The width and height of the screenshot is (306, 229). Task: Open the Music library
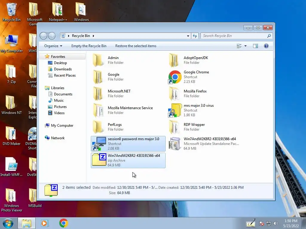pos(59,100)
